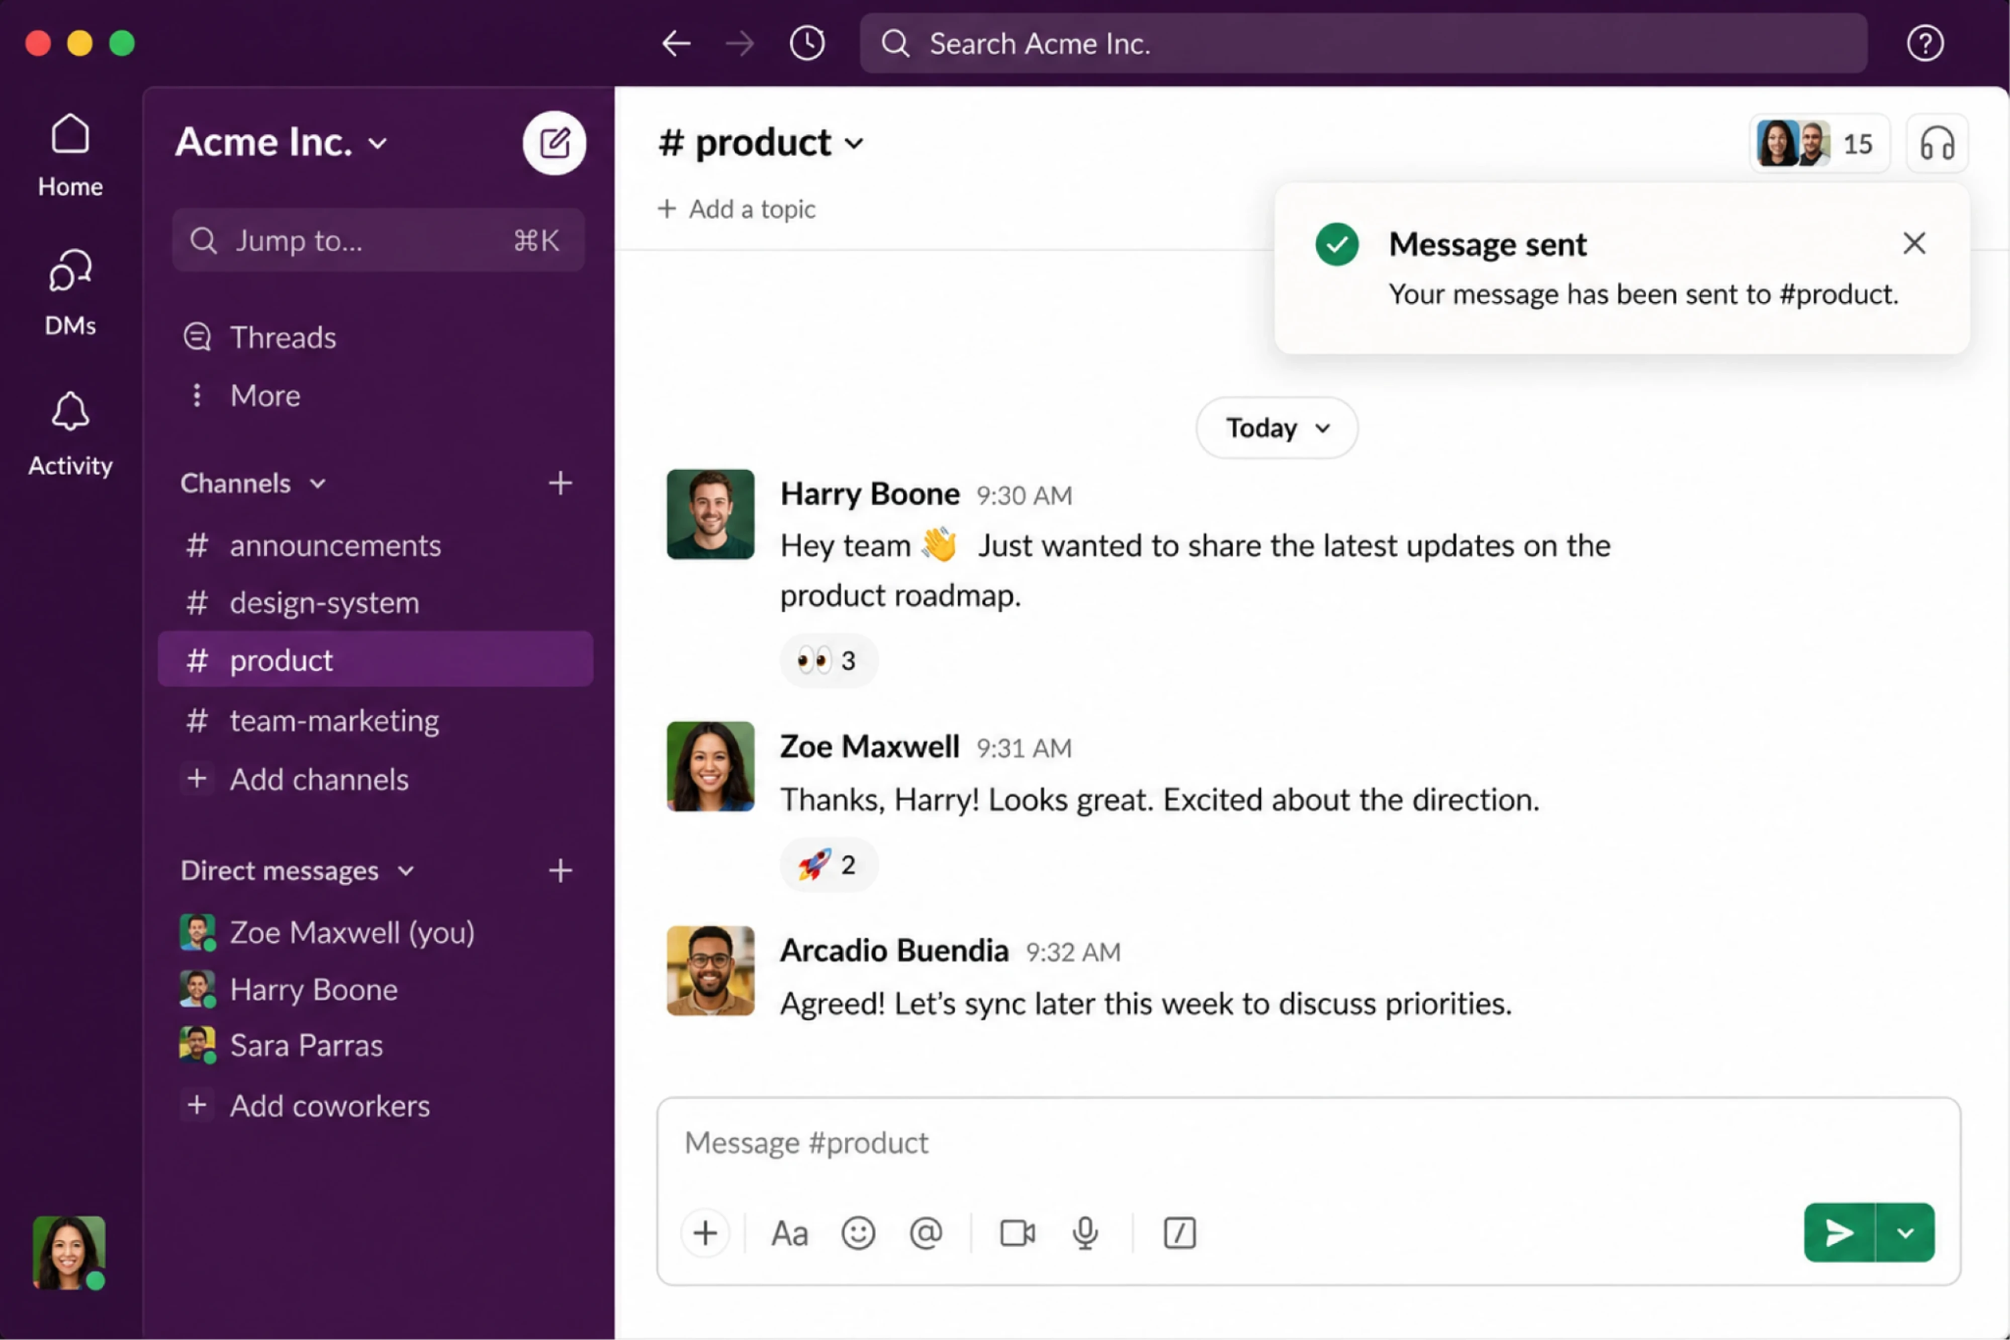This screenshot has width=2010, height=1340.
Task: Open Harry Boone's profile photo in chat
Action: [710, 514]
